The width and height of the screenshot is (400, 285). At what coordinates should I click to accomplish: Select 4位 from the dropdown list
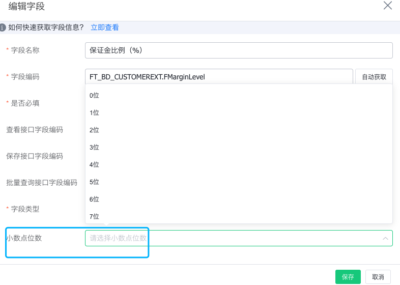click(x=239, y=165)
